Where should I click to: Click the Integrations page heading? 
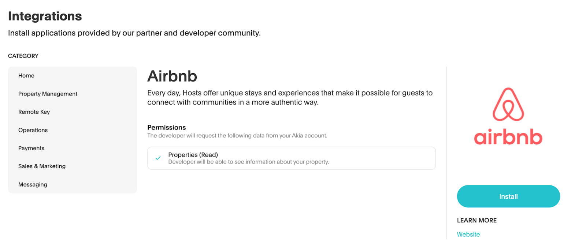45,16
